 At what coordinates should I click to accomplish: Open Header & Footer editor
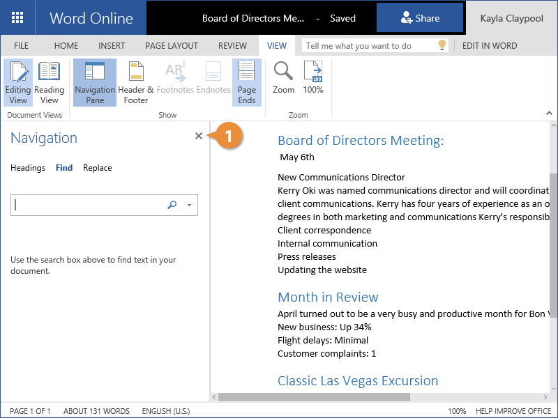[136, 82]
